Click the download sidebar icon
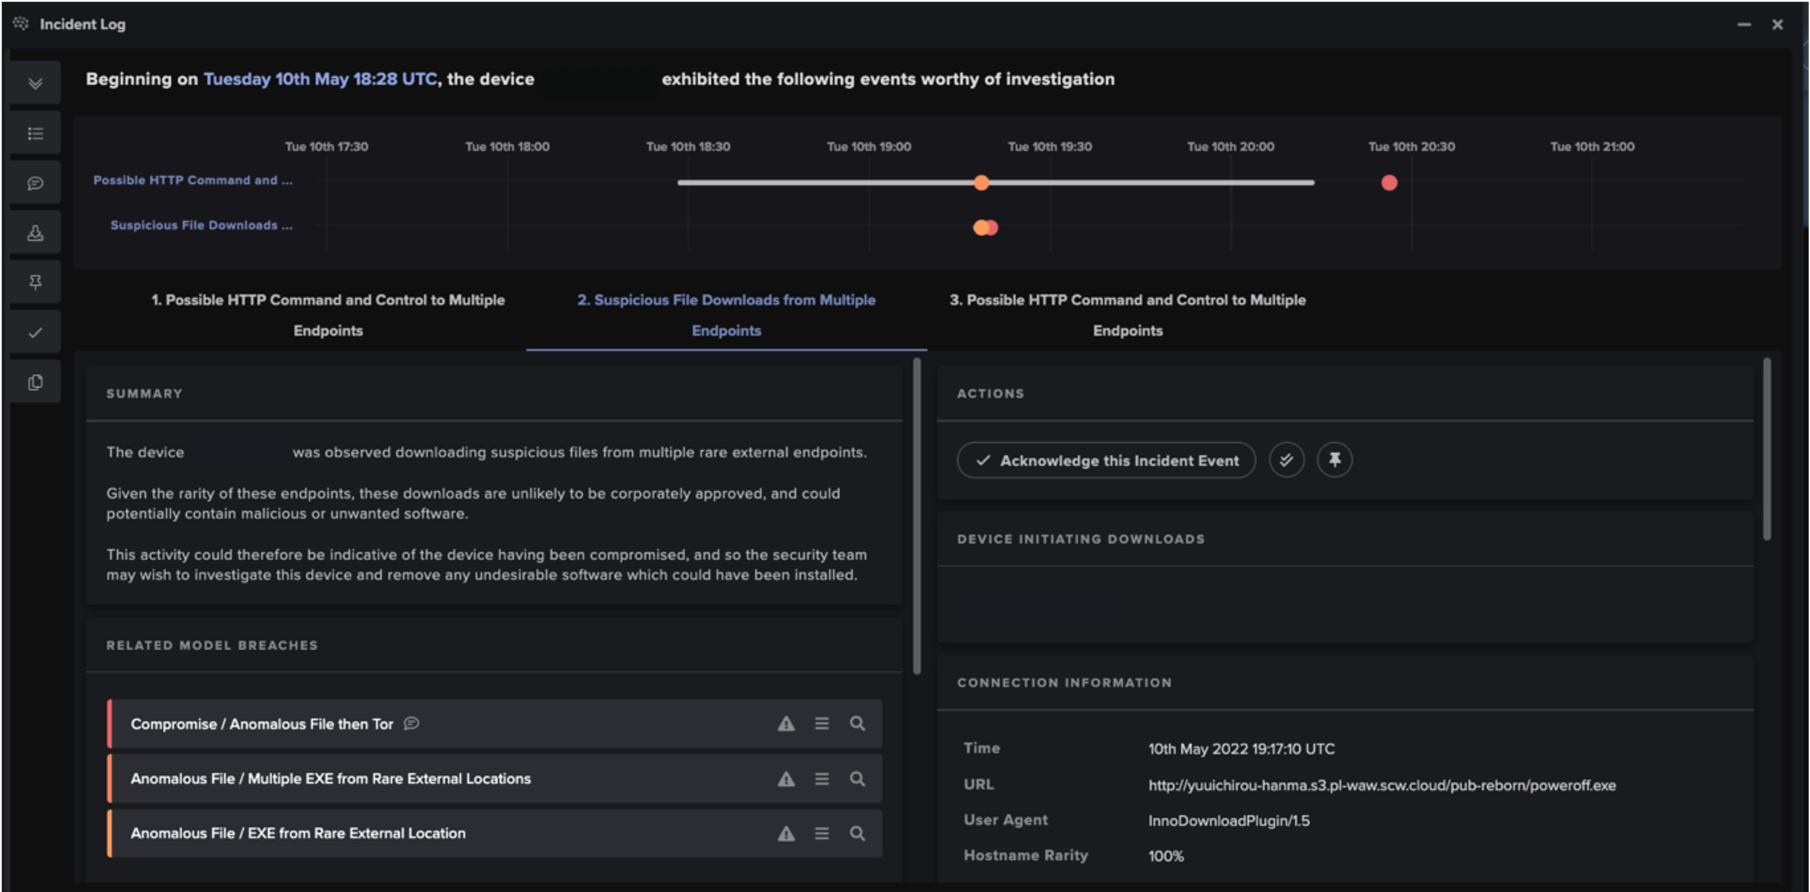1810x892 pixels. tap(35, 233)
